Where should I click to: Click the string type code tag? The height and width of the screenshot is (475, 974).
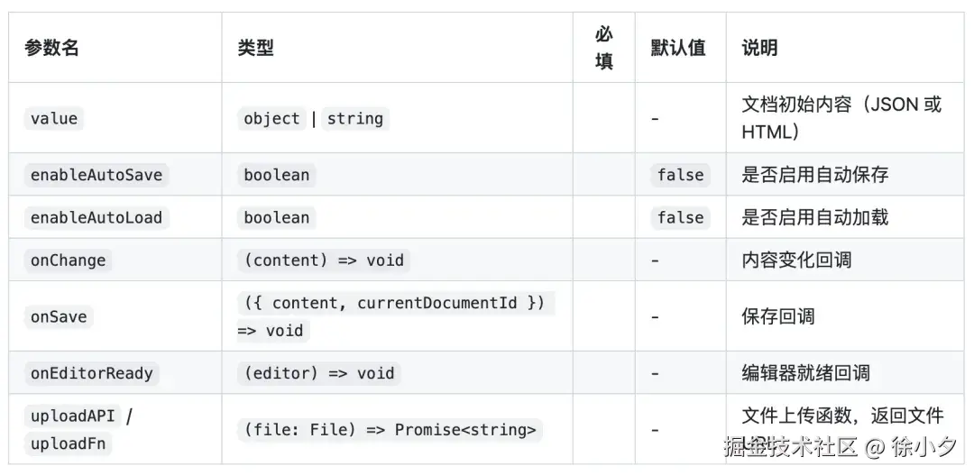point(354,119)
